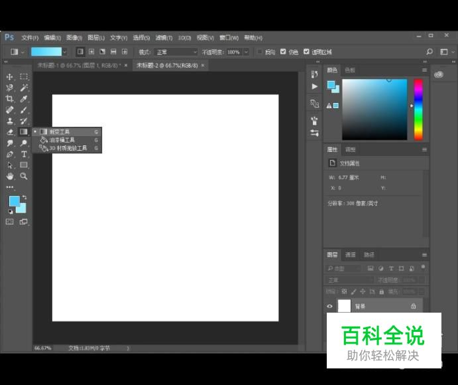Screen dimensions: 458x385
Task: Select the Eyedropper tool
Action: click(x=24, y=99)
